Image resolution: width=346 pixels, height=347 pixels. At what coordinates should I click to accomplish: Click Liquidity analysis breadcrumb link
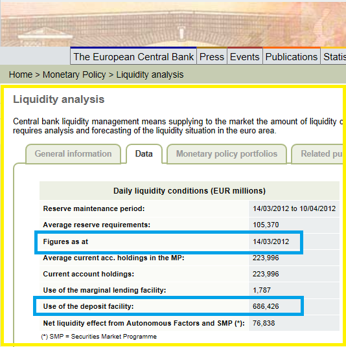tap(150, 74)
